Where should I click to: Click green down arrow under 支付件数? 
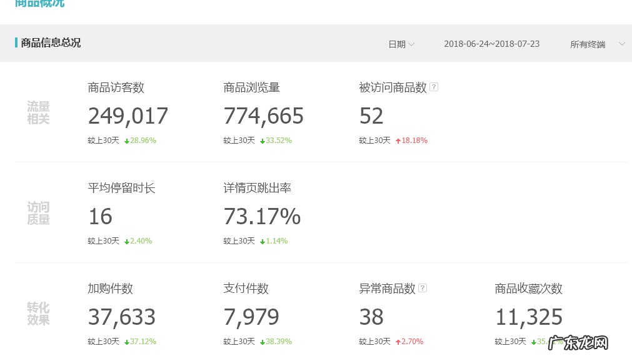(x=263, y=342)
